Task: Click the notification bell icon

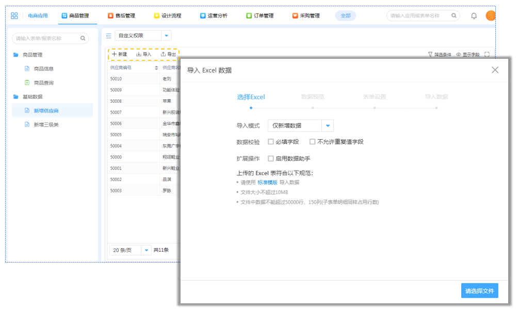Action: [474, 16]
